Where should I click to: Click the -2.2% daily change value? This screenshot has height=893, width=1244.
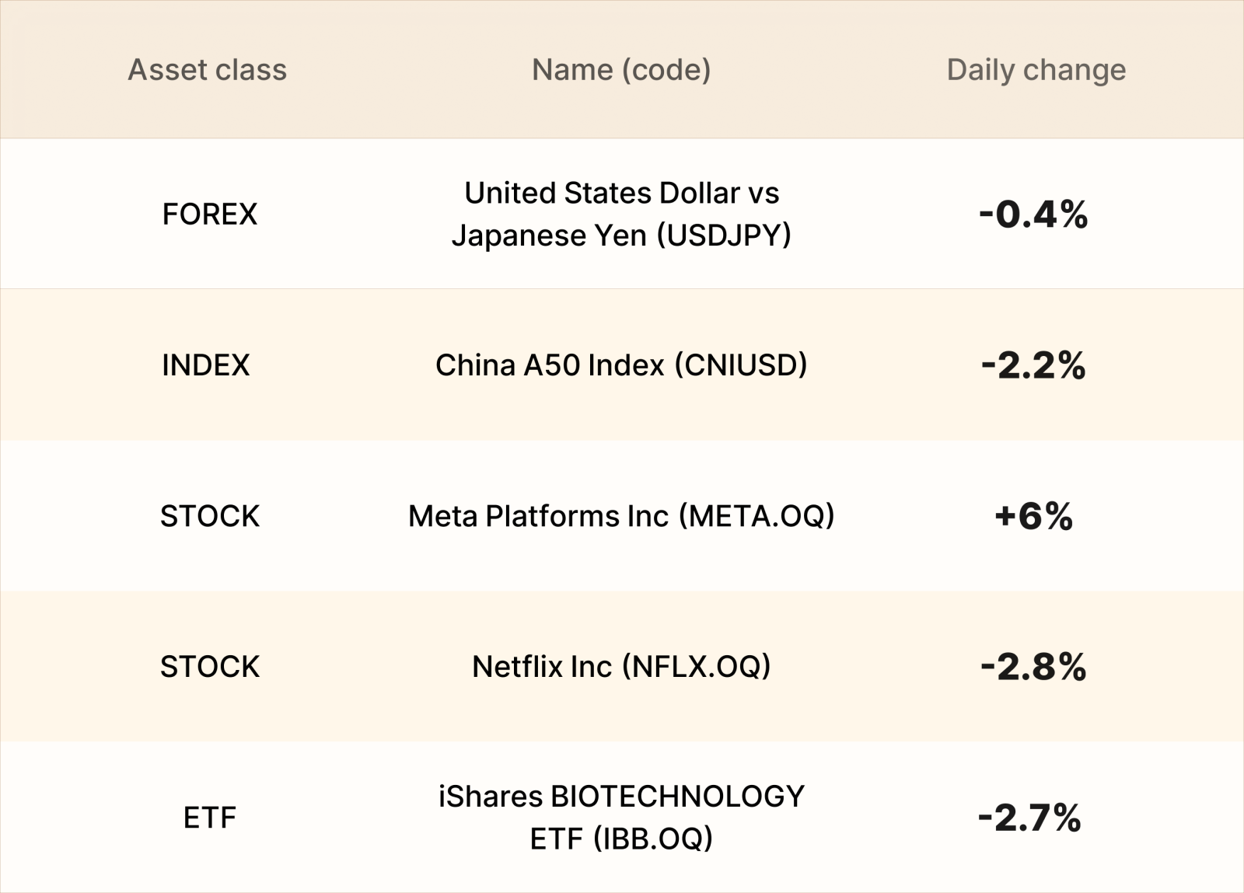click(1033, 365)
